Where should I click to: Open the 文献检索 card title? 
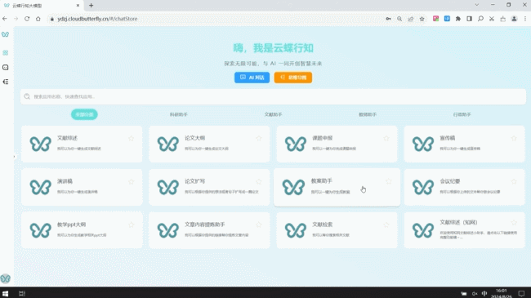tap(323, 225)
